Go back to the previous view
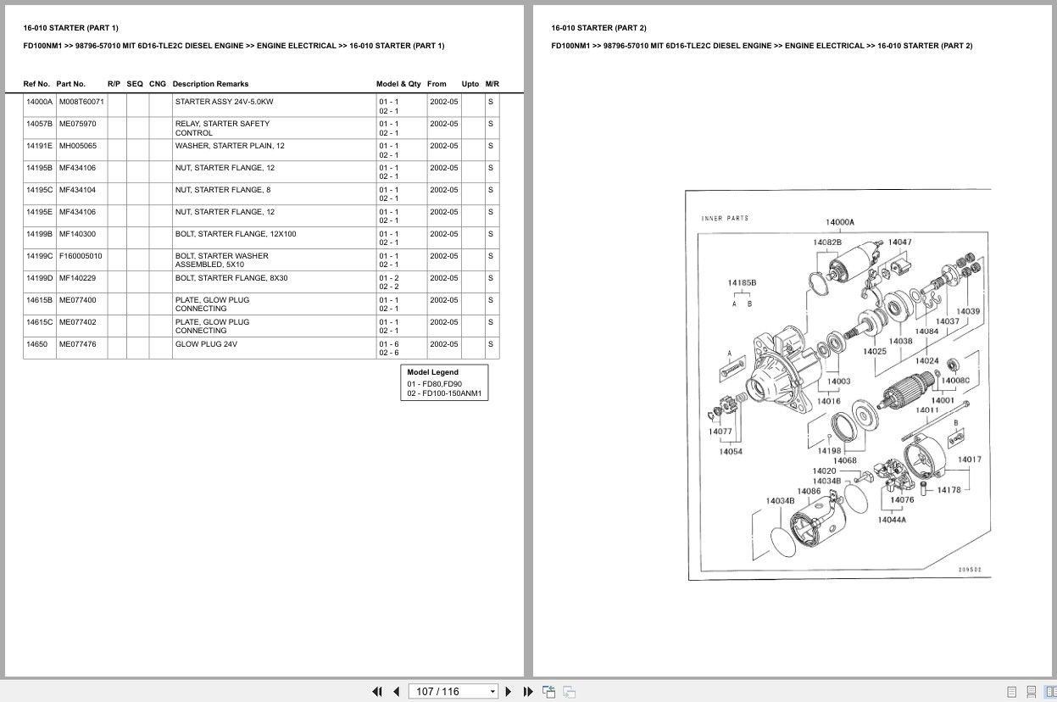1057x702 pixels. tap(548, 691)
